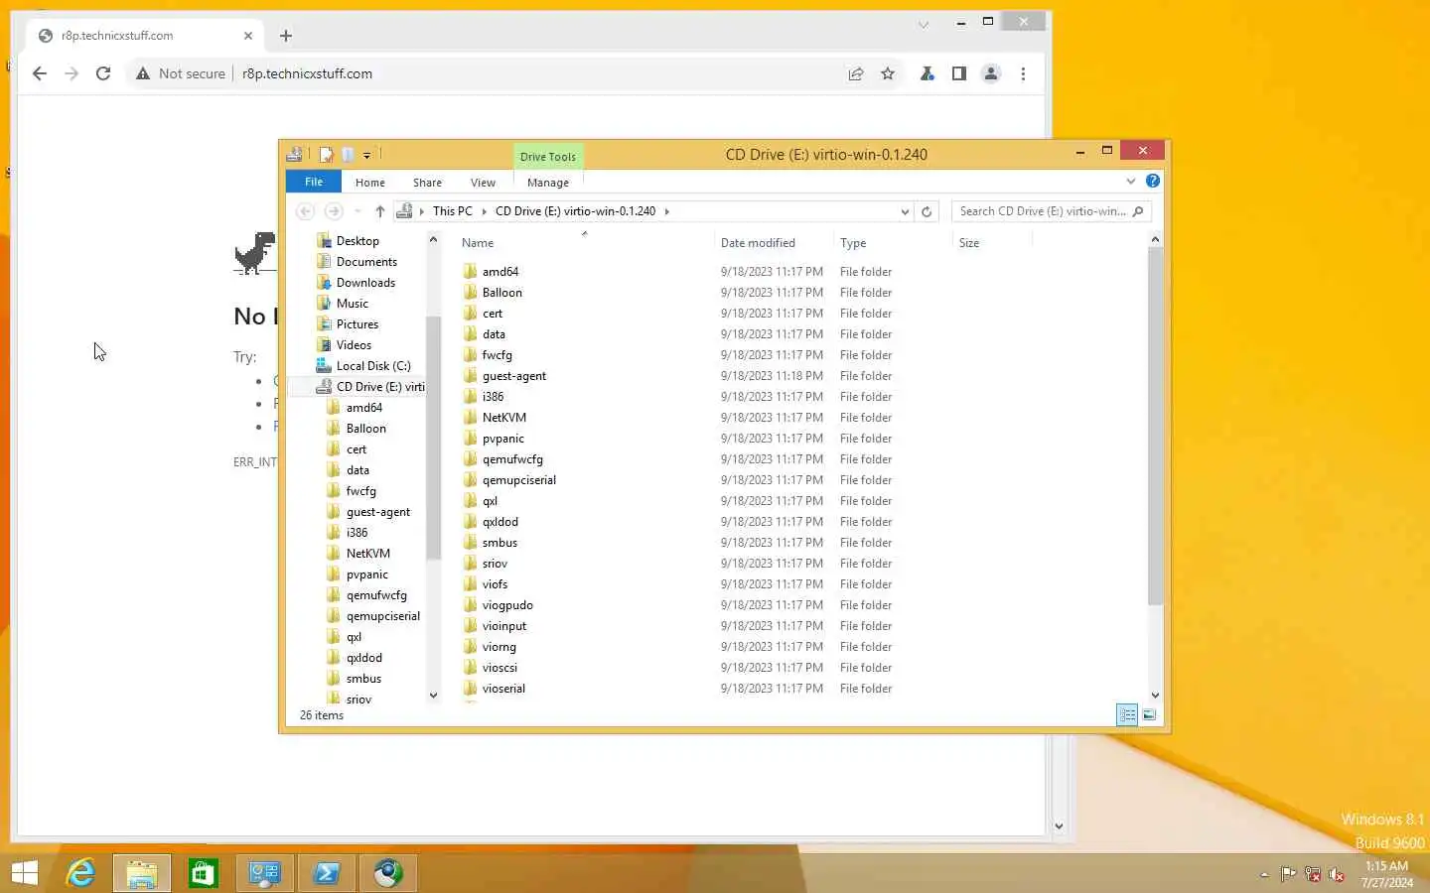Open a new Chrome tab
The width and height of the screenshot is (1430, 893).
tap(286, 36)
